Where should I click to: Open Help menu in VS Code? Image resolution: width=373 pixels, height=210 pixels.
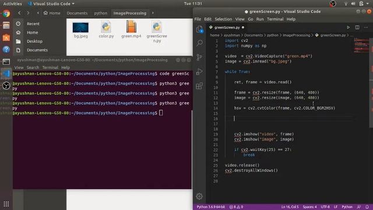point(291,19)
